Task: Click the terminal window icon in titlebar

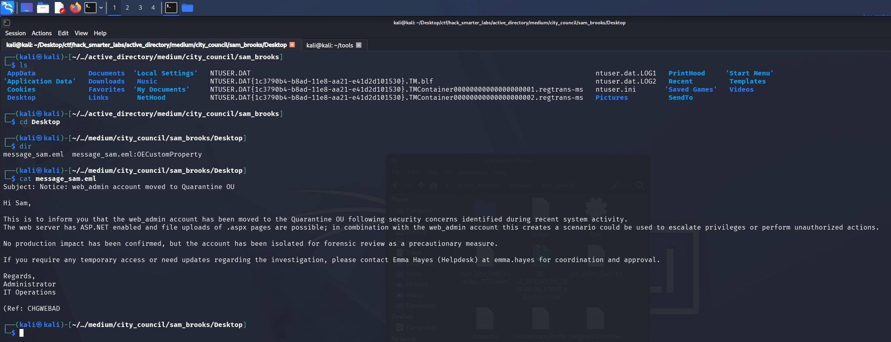Action: [7, 23]
